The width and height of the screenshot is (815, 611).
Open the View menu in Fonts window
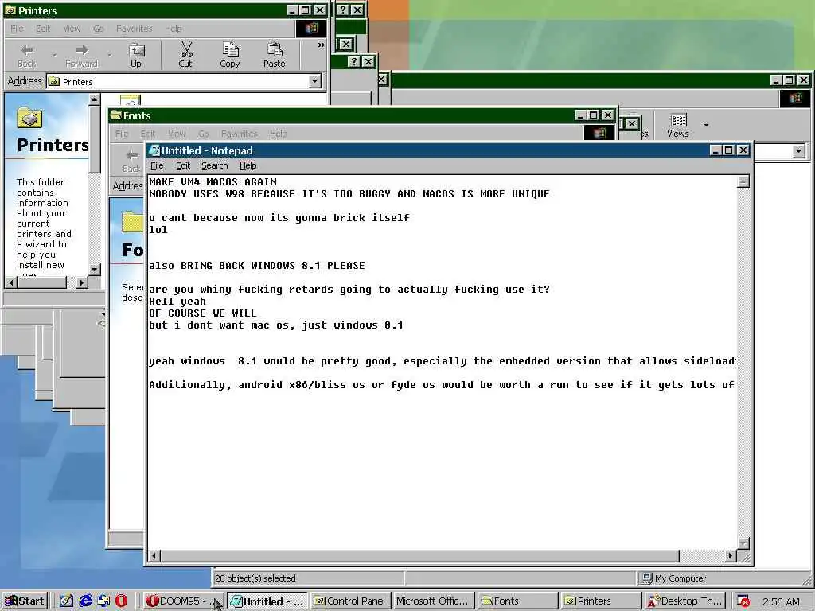(177, 134)
